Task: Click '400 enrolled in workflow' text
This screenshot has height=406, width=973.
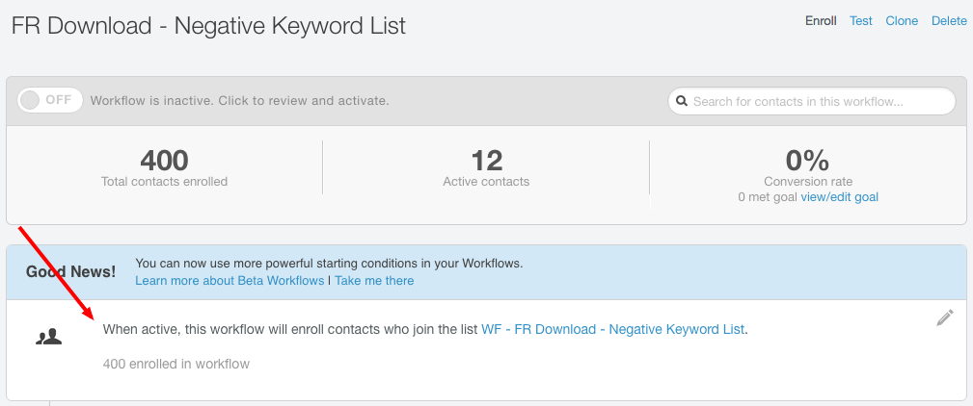Action: 176,364
